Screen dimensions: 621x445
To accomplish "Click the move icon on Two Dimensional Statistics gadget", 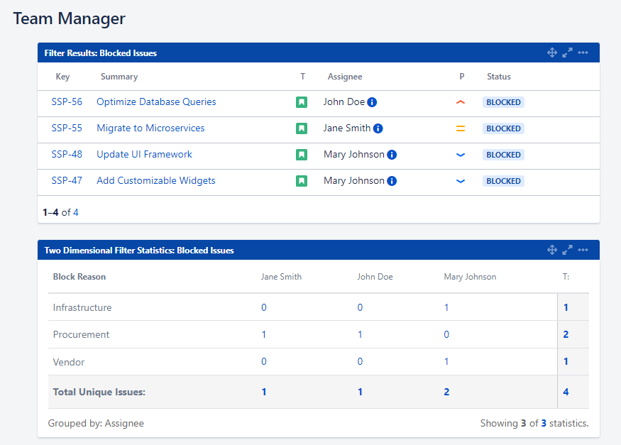I will [552, 250].
